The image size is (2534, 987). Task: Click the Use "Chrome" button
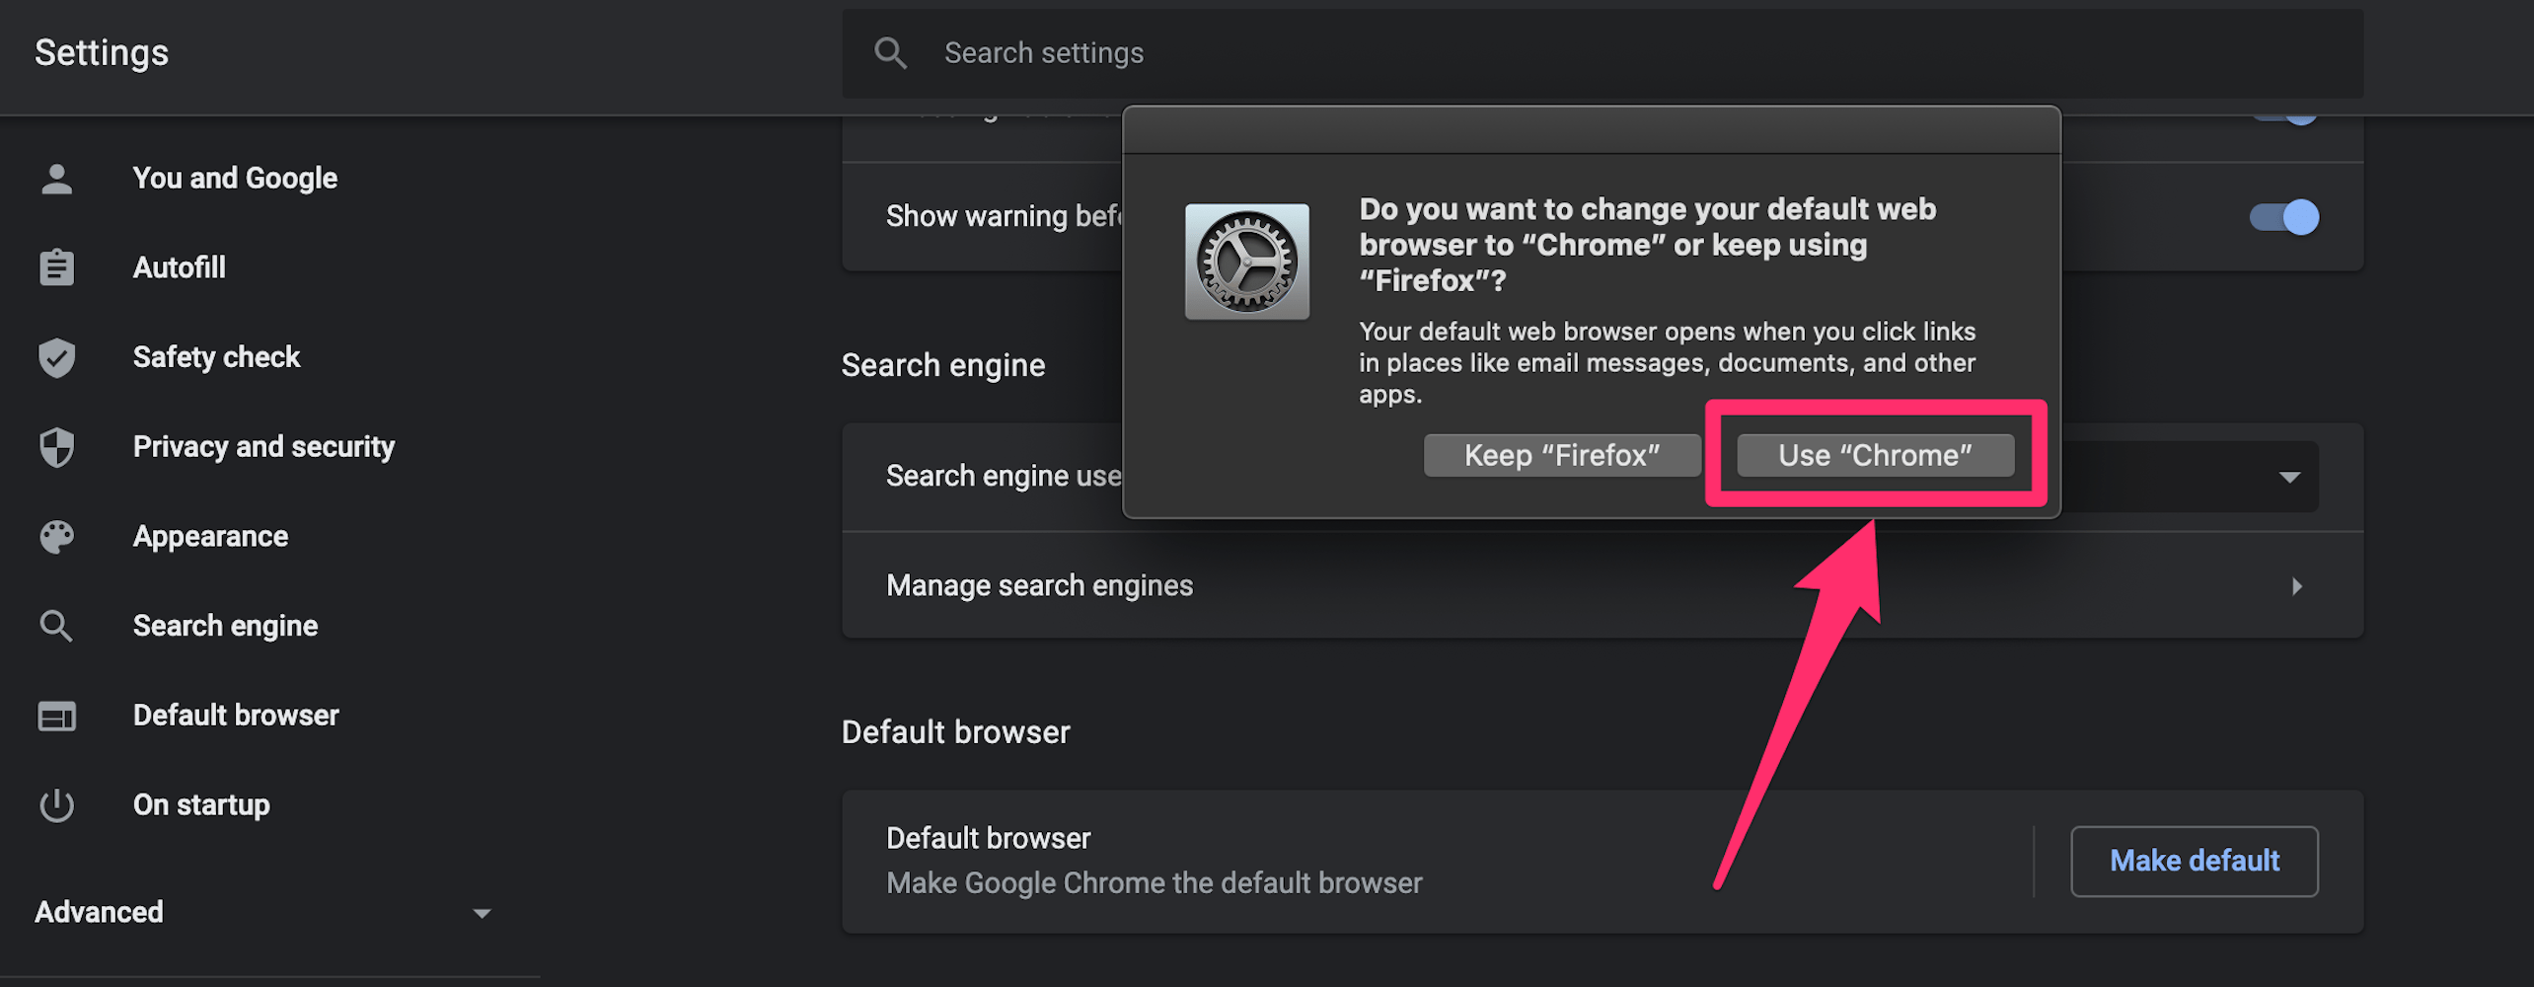[1875, 455]
